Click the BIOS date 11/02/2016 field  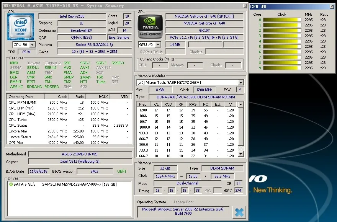click(x=39, y=171)
